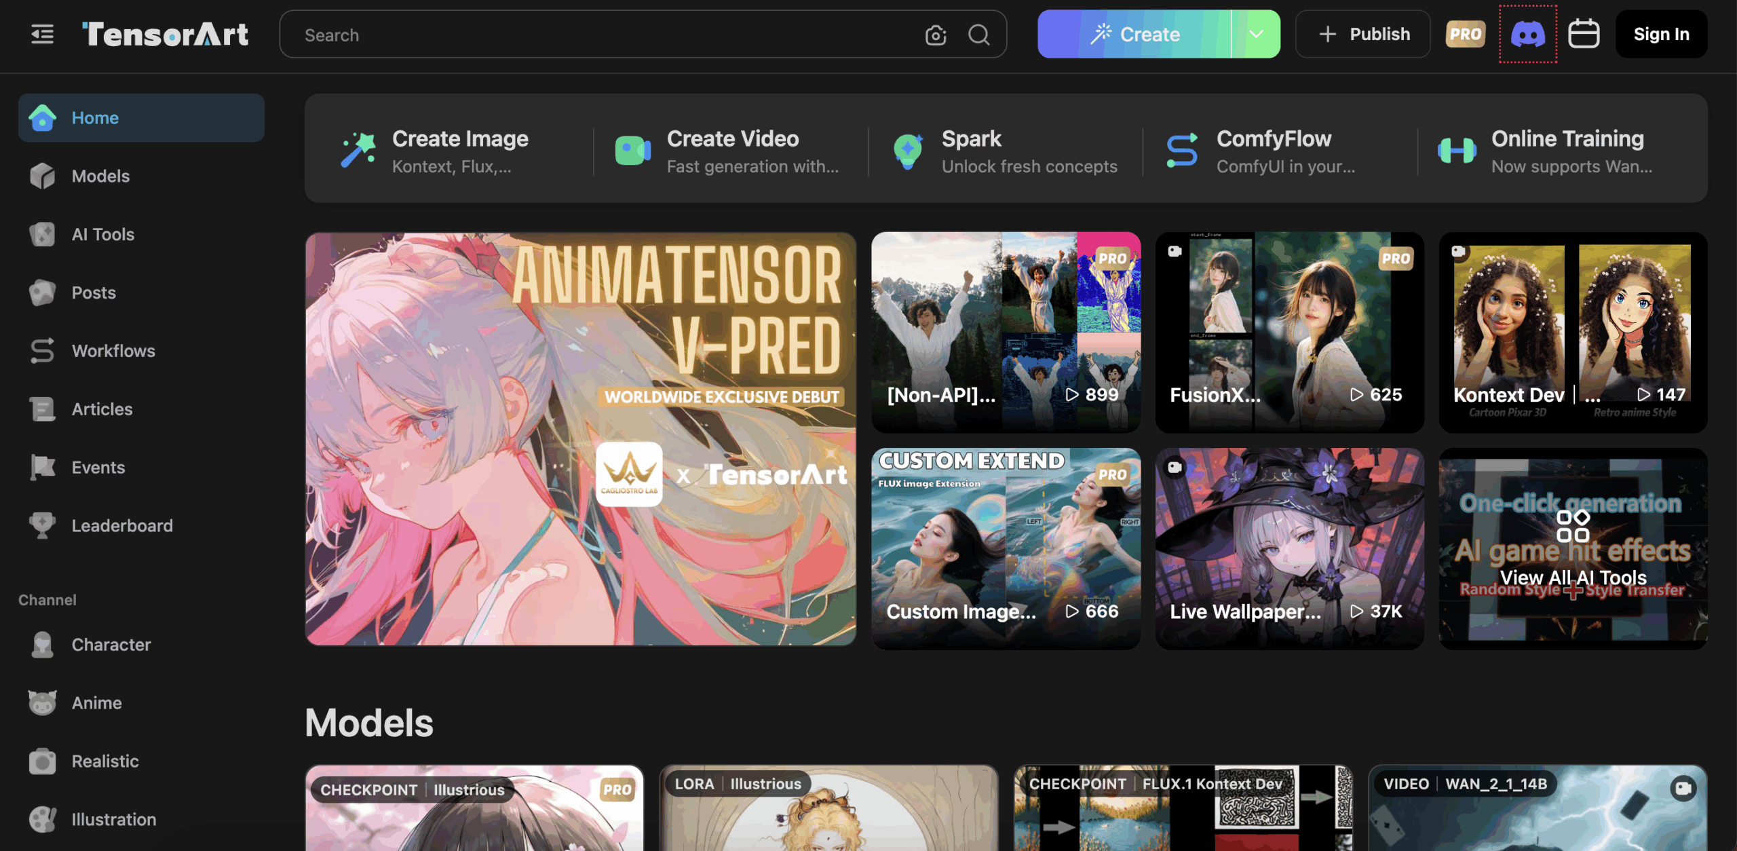Click the Sign In button
This screenshot has height=851, width=1737.
1661,34
